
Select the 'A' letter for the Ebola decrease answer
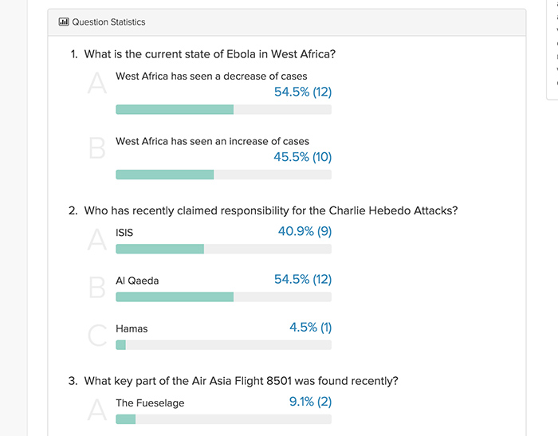[96, 83]
